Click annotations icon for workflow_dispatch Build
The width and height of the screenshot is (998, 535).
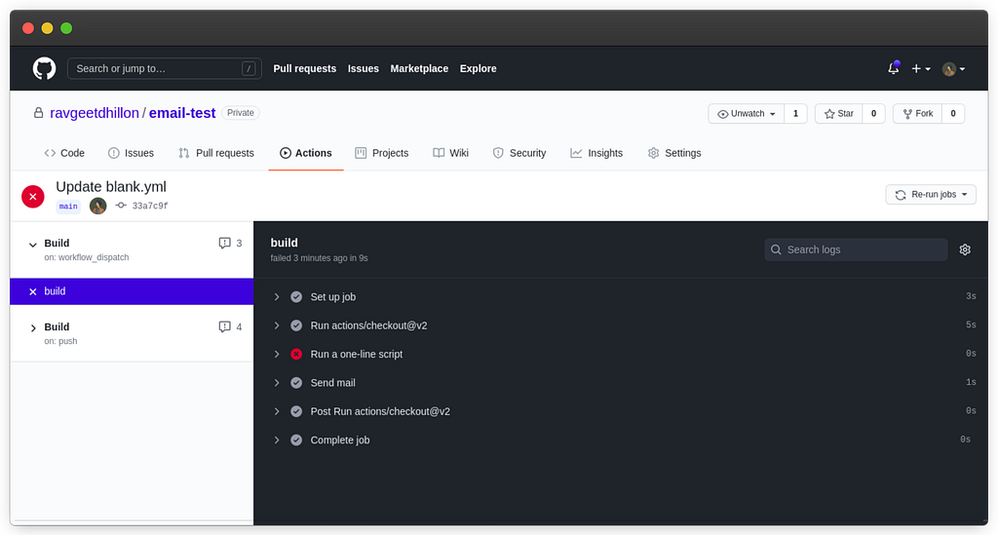point(224,243)
